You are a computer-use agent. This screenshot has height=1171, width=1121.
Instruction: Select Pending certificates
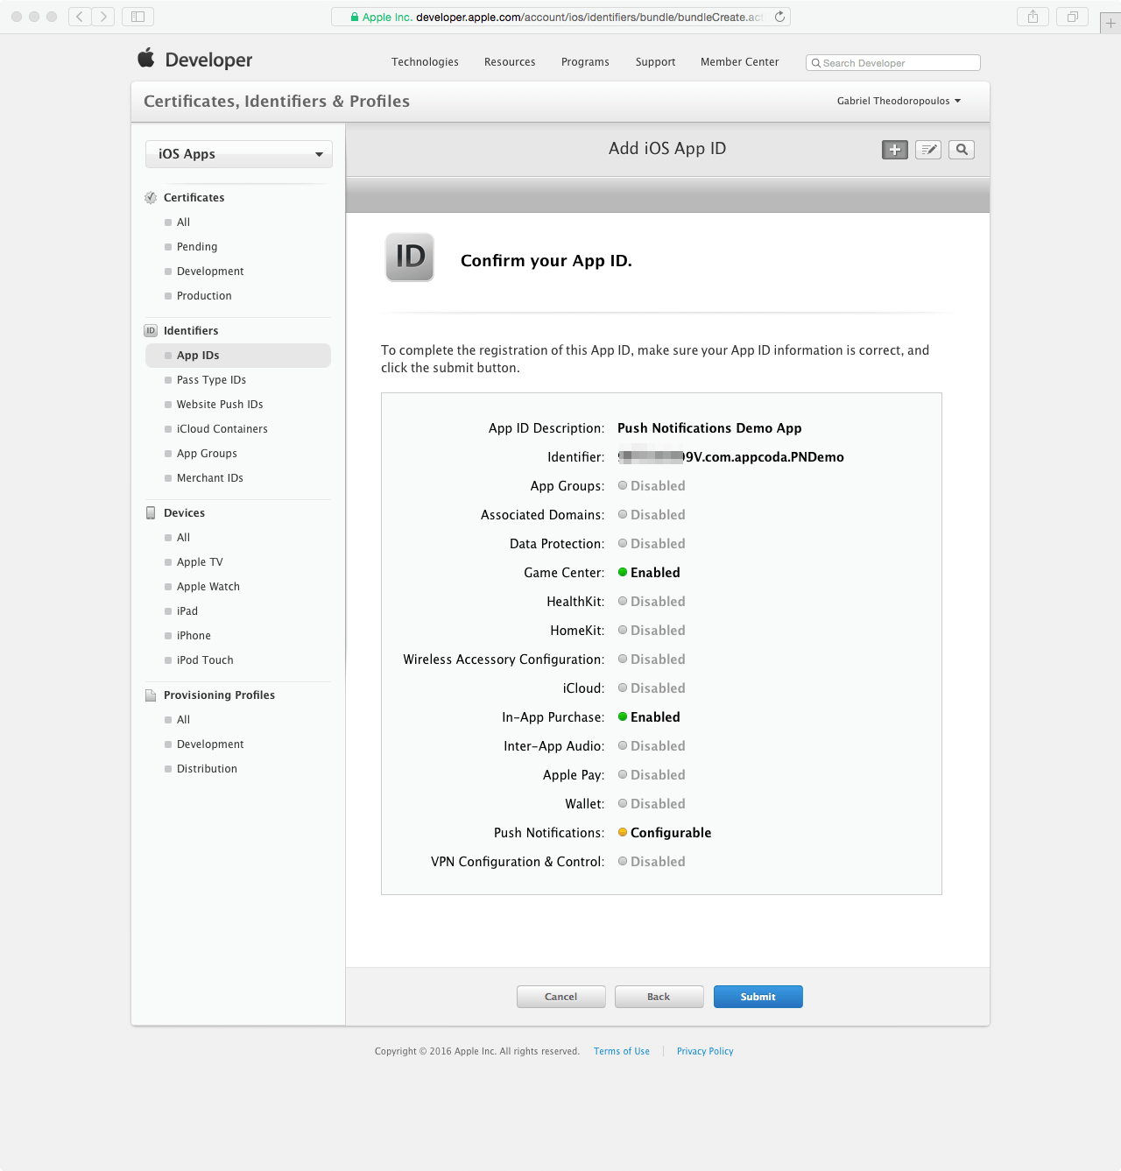197,247
